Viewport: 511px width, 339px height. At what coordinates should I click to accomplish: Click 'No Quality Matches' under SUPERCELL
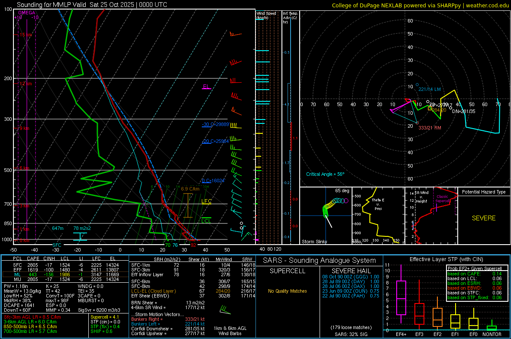coord(288,291)
